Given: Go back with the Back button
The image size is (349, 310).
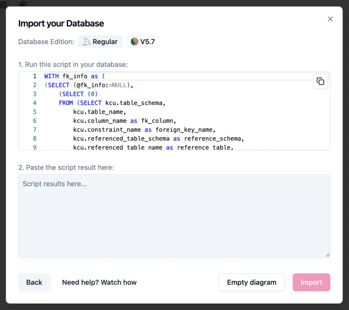Looking at the screenshot, I should coord(34,282).
